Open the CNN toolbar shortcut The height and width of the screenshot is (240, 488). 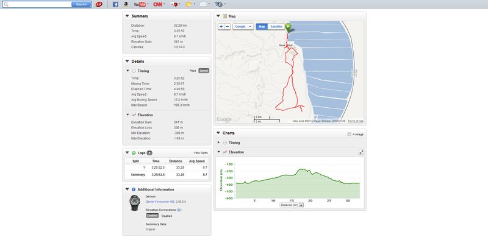point(157,4)
